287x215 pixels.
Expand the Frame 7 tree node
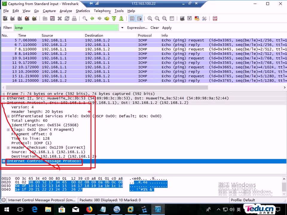tap(4, 94)
